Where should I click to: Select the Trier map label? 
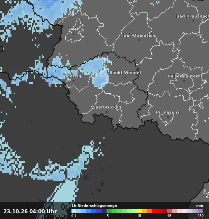pyautogui.click(x=73, y=29)
